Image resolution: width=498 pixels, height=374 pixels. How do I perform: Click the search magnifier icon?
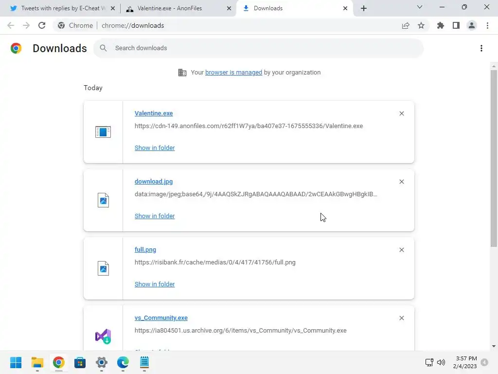(x=103, y=48)
